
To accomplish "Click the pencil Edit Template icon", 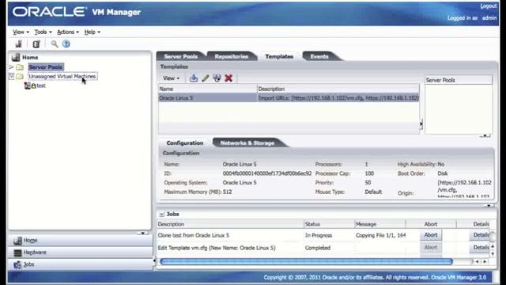I will 206,78.
